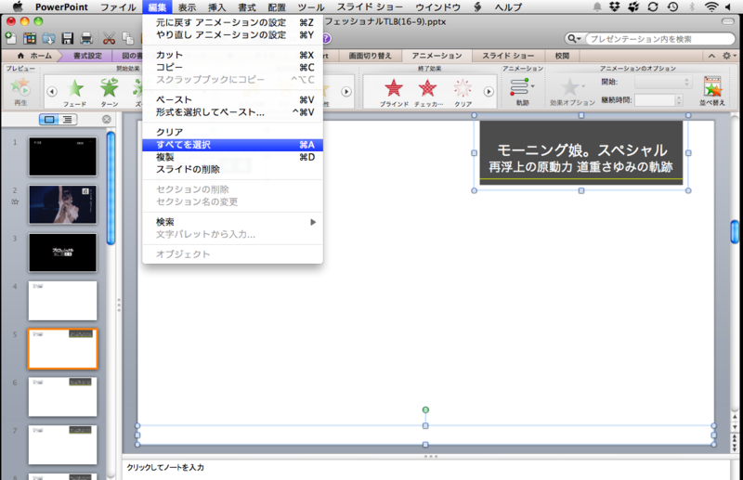Adjust the 継続時間 stepper arrows
743x480 pixels.
click(679, 100)
